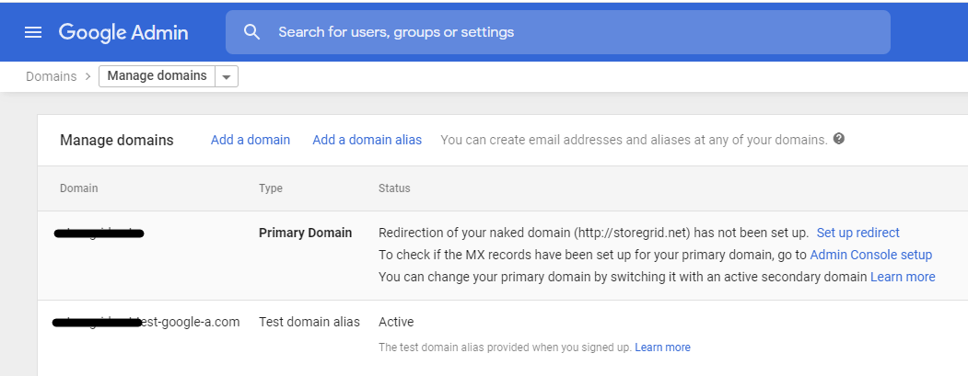Click Learn more about switching primary domain

(903, 277)
